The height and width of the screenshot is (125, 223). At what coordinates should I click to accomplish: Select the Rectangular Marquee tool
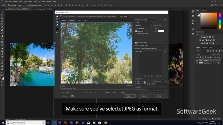(2, 15)
